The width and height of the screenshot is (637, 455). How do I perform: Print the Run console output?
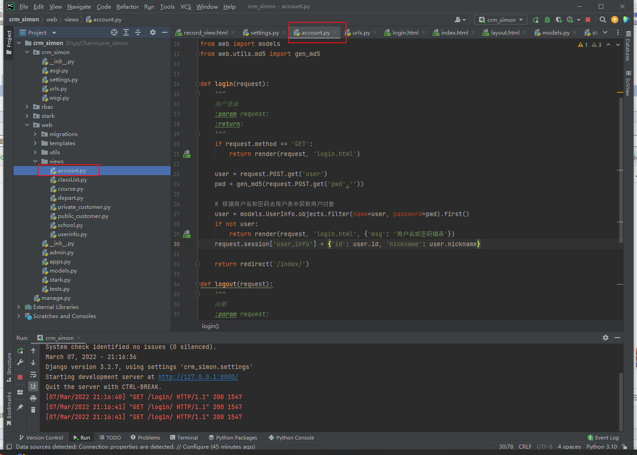coord(33,398)
